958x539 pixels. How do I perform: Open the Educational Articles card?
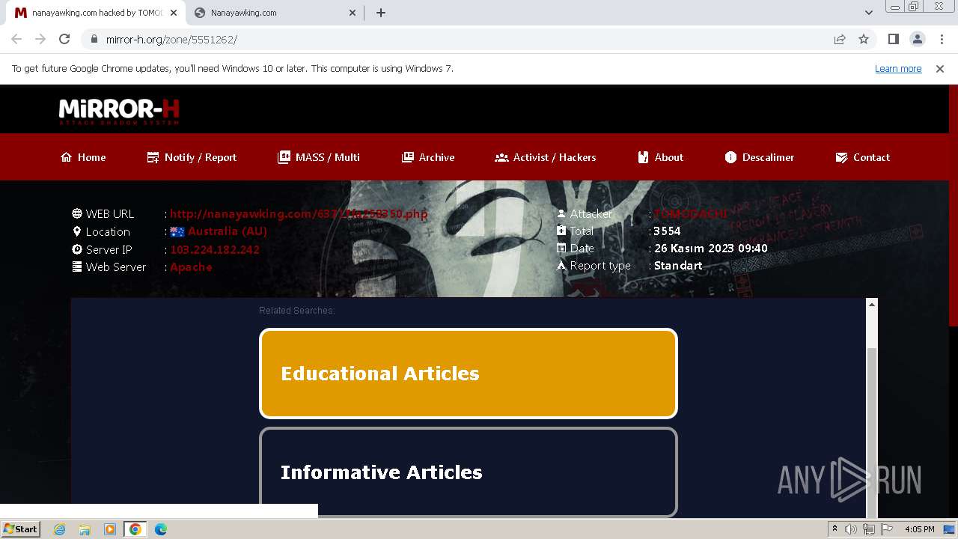(x=469, y=374)
